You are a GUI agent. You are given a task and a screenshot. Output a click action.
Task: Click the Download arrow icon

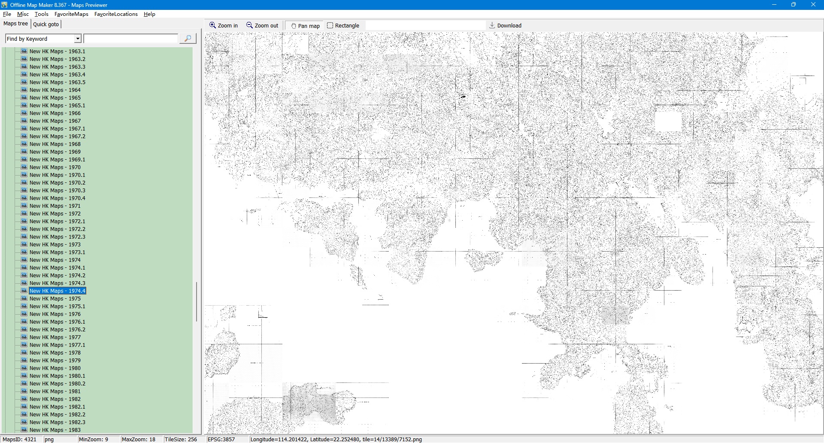[x=492, y=25]
